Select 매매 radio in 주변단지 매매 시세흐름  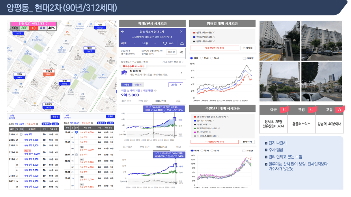192,150
